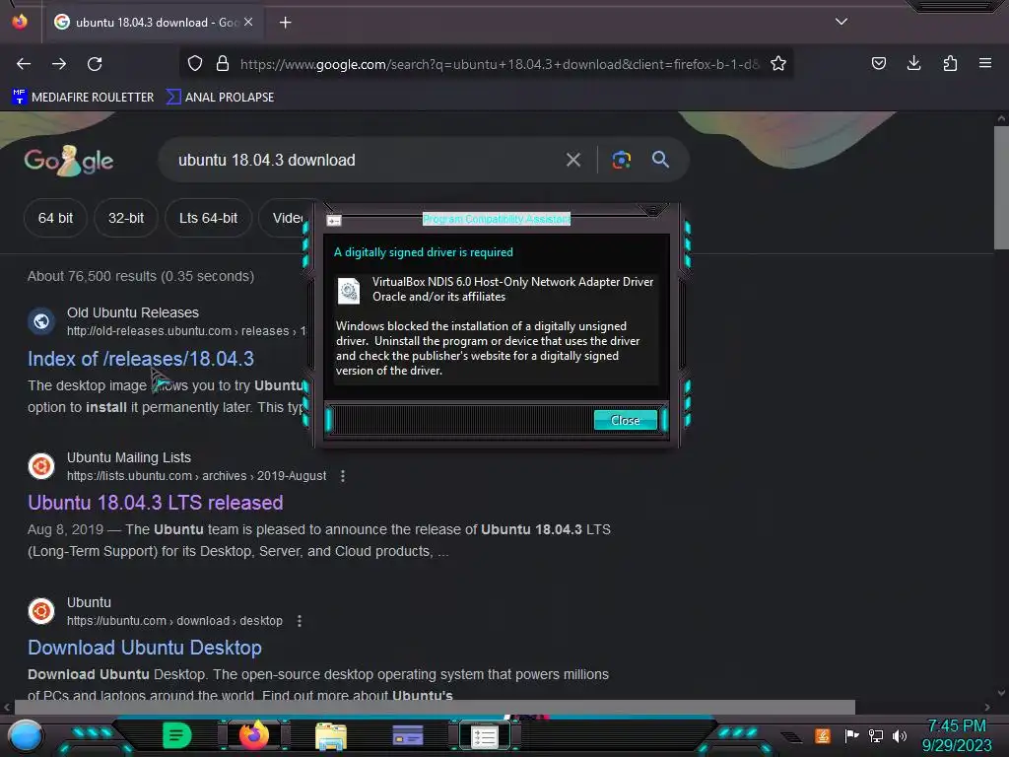Save page to Pocket

[x=878, y=63]
